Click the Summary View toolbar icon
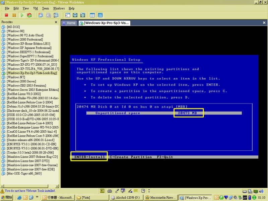 pos(92,15)
